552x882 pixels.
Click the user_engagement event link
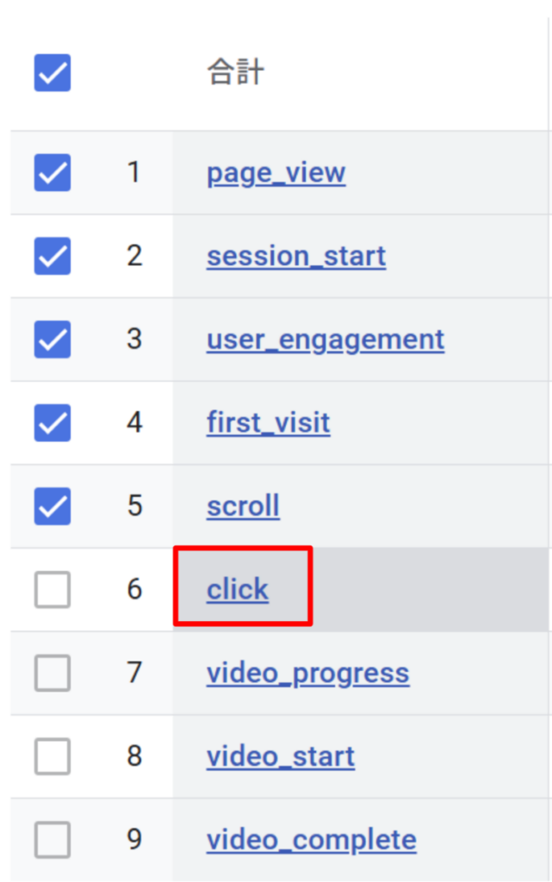point(325,340)
